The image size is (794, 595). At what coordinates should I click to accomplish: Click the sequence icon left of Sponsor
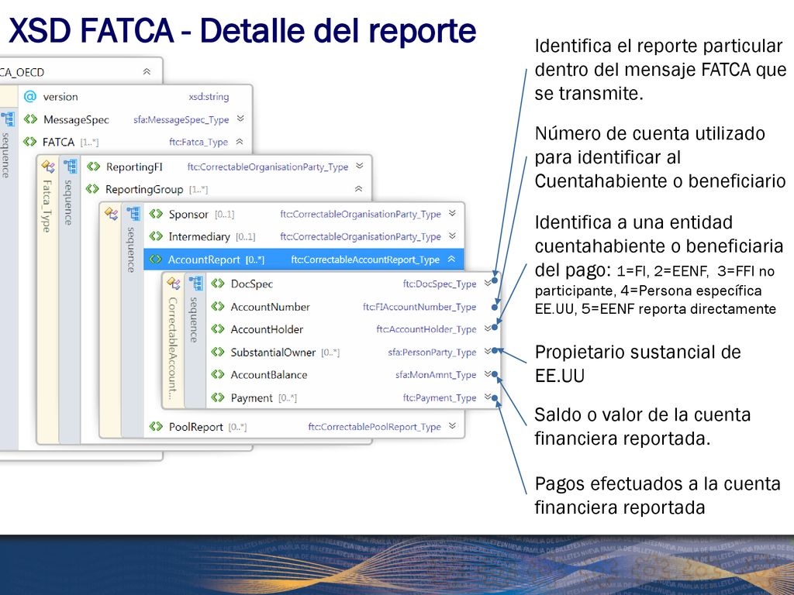[133, 214]
